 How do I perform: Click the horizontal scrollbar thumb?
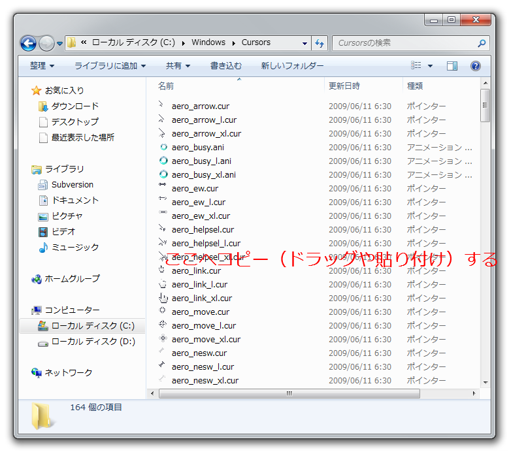(x=289, y=393)
